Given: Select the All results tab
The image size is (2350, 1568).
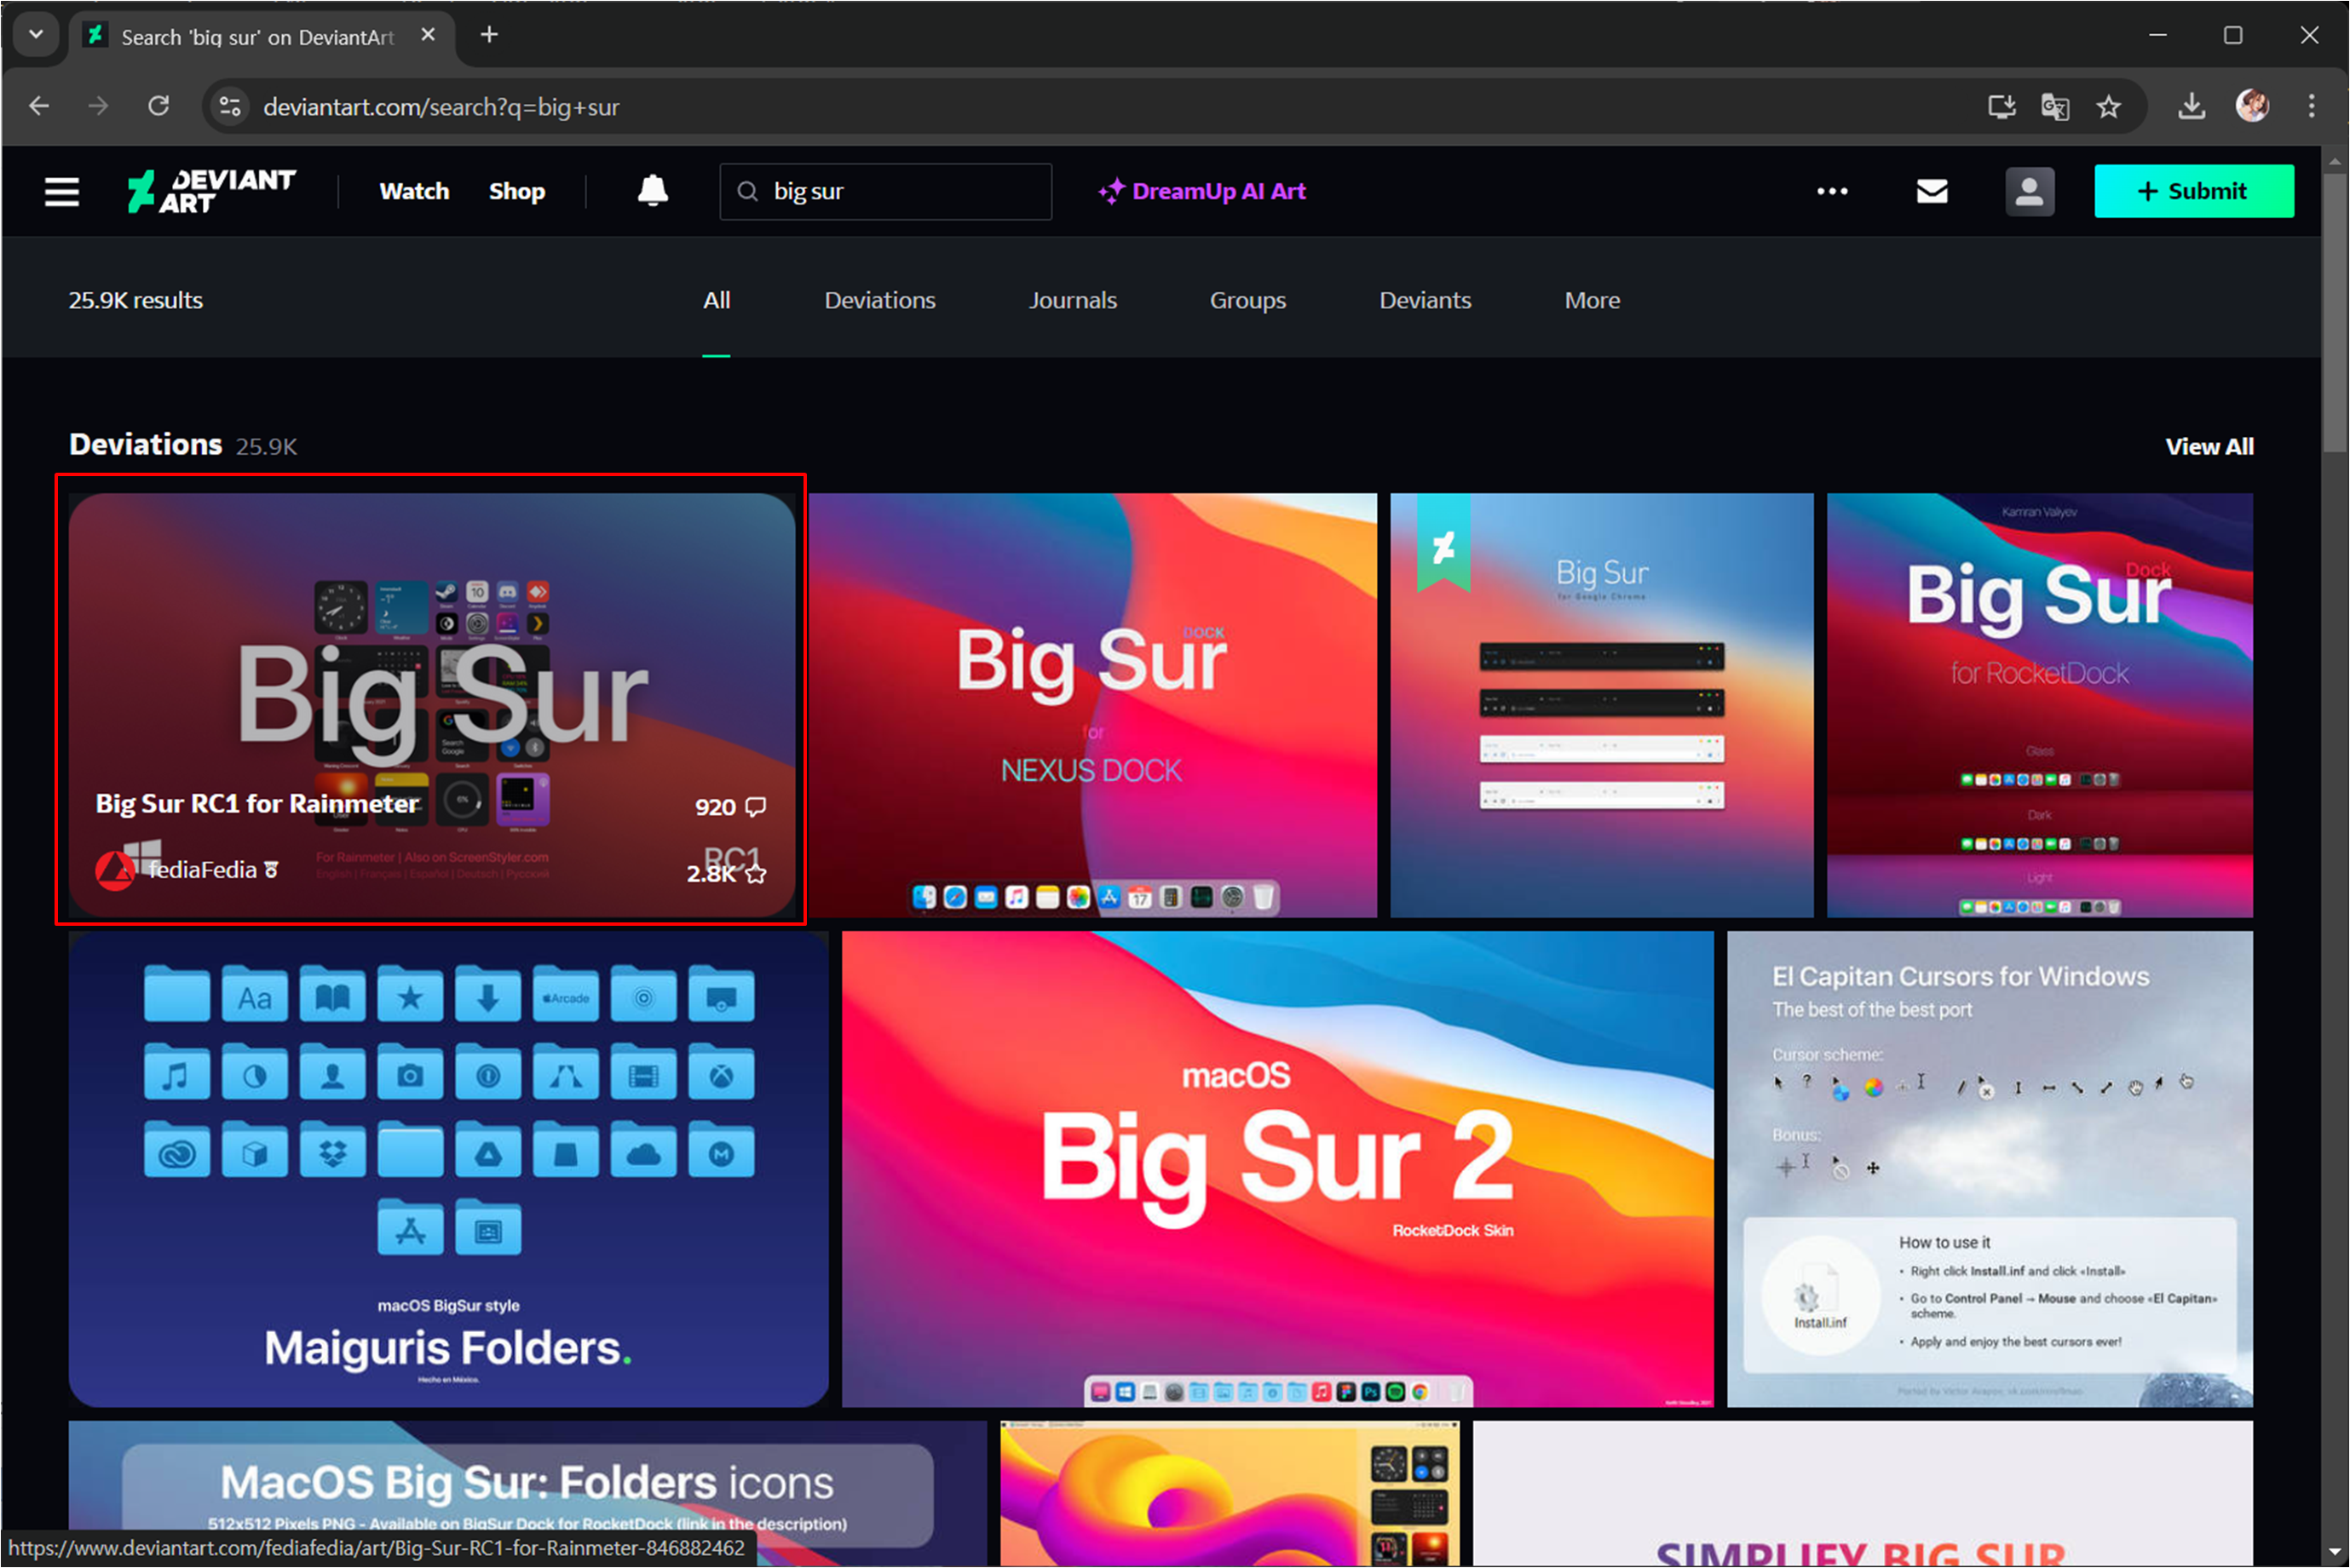Looking at the screenshot, I should coord(717,300).
